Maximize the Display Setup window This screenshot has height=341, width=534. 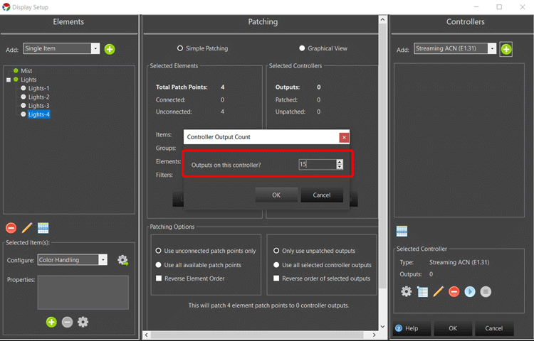tap(499, 7)
